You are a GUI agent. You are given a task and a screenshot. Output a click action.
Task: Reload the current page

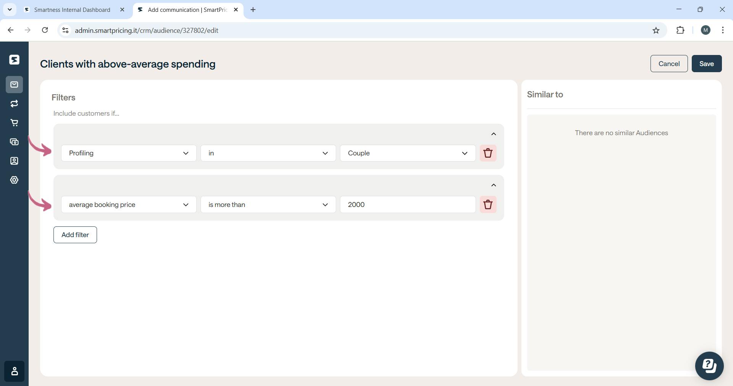pyautogui.click(x=45, y=30)
